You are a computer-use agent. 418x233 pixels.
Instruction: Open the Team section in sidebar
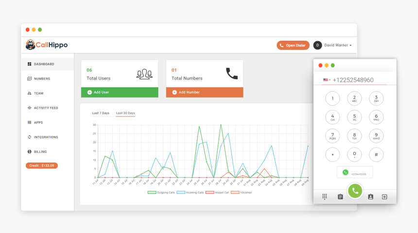(39, 93)
